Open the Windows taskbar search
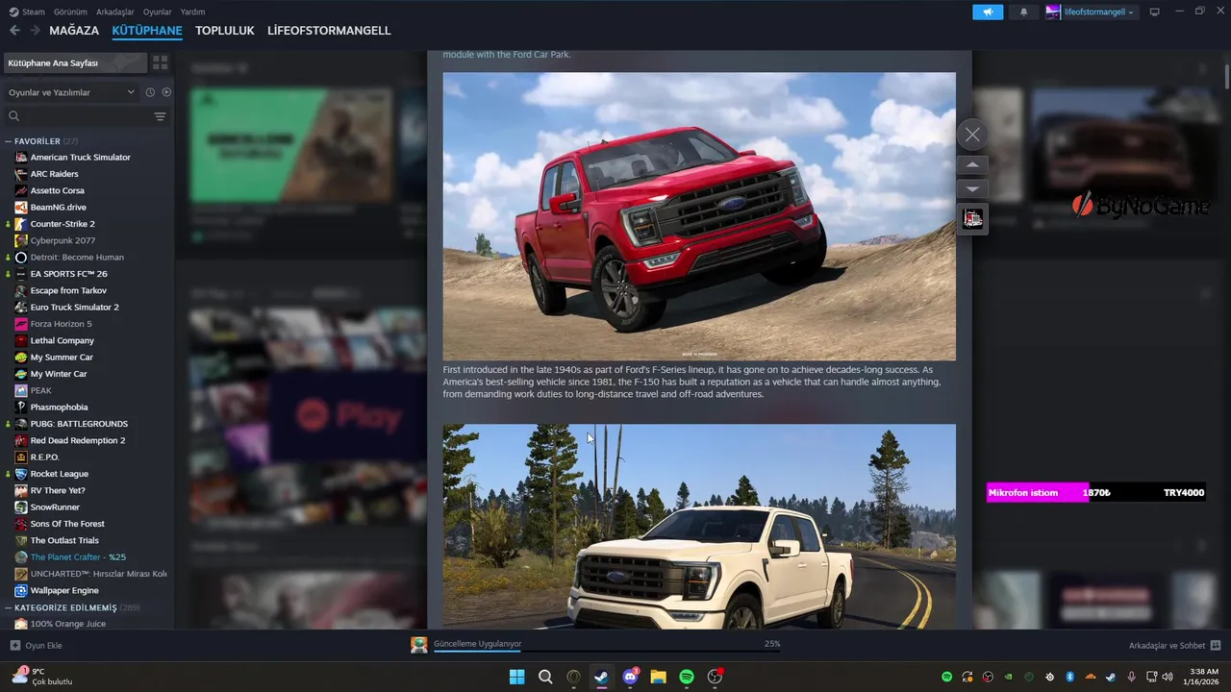The height and width of the screenshot is (692, 1231). pyautogui.click(x=545, y=677)
